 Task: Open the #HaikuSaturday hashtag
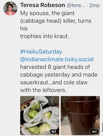coord(41,52)
